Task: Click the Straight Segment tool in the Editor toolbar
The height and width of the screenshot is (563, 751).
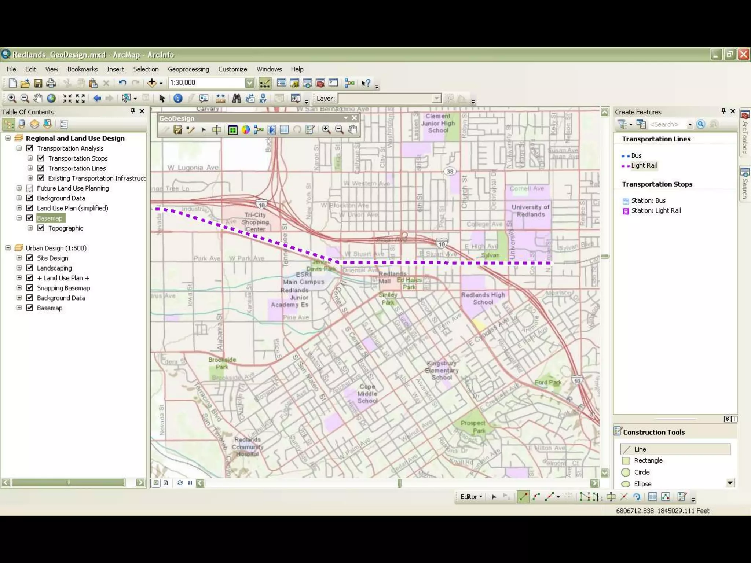Action: 523,497
